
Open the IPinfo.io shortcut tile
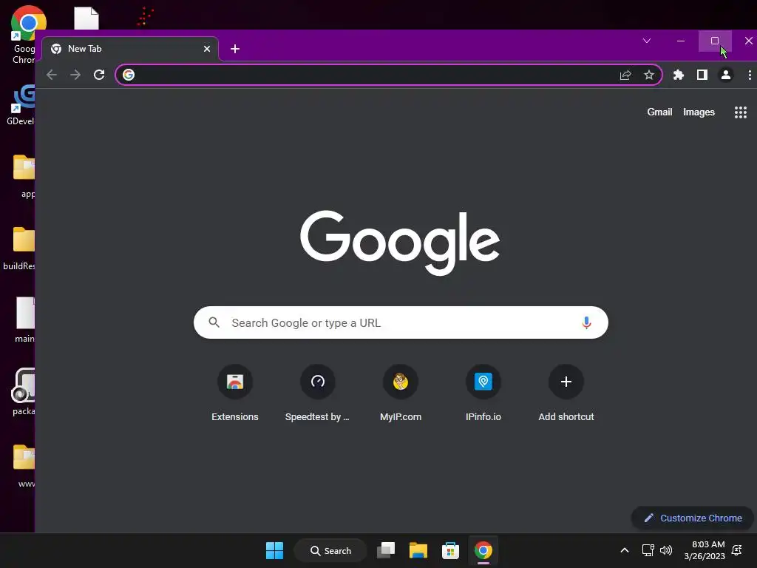483,393
